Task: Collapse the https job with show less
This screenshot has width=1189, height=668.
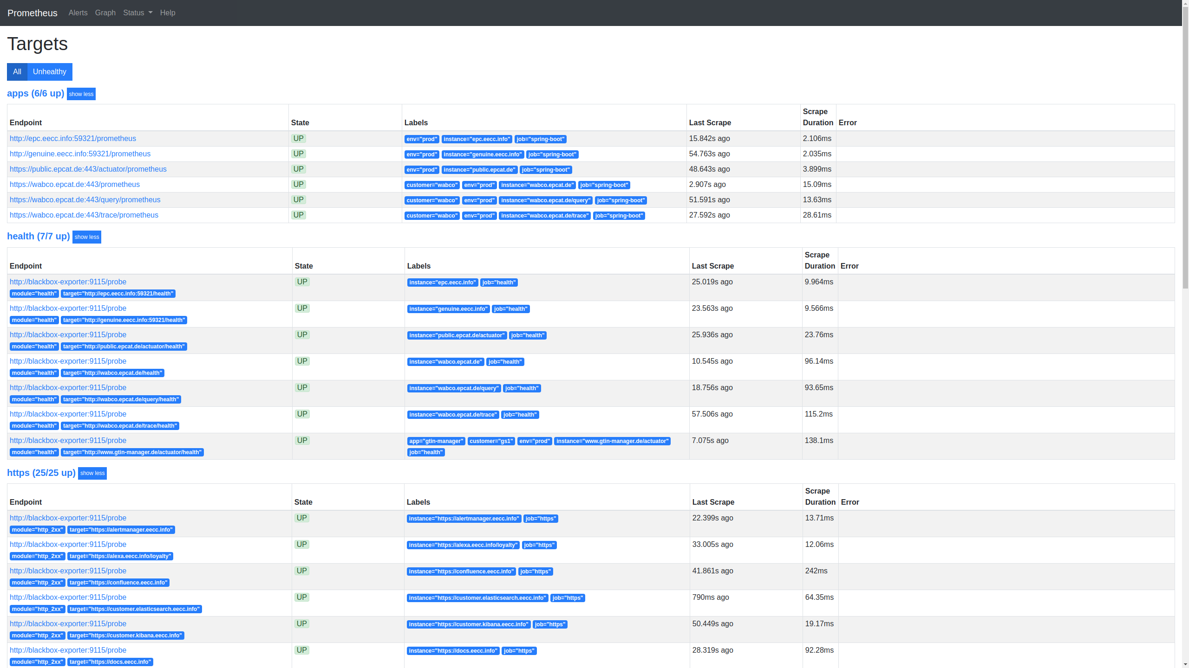Action: [92, 473]
